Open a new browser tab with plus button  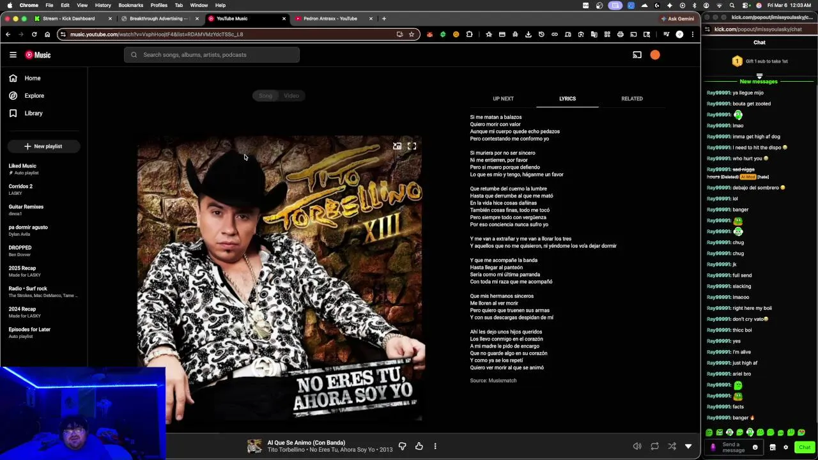(383, 19)
